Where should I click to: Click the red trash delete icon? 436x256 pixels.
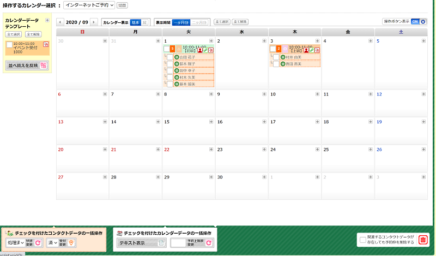pyautogui.click(x=423, y=240)
